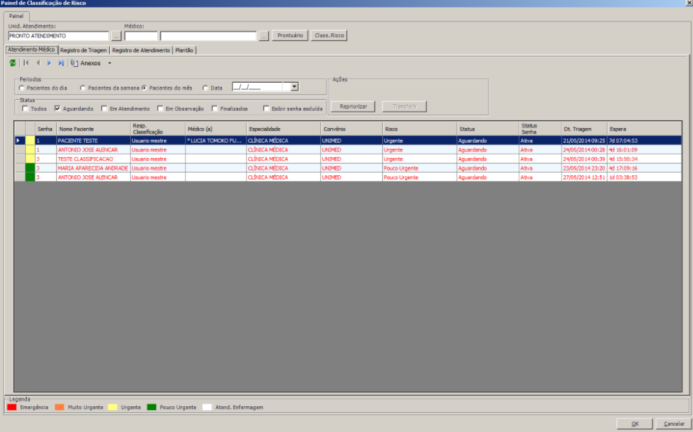693x432 pixels.
Task: Sort by Espera column header
Action: (644, 129)
